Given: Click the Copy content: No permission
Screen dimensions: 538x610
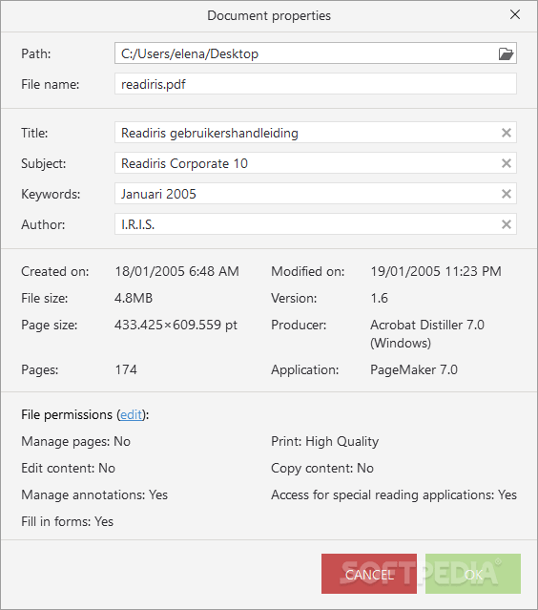Looking at the screenshot, I should [322, 468].
